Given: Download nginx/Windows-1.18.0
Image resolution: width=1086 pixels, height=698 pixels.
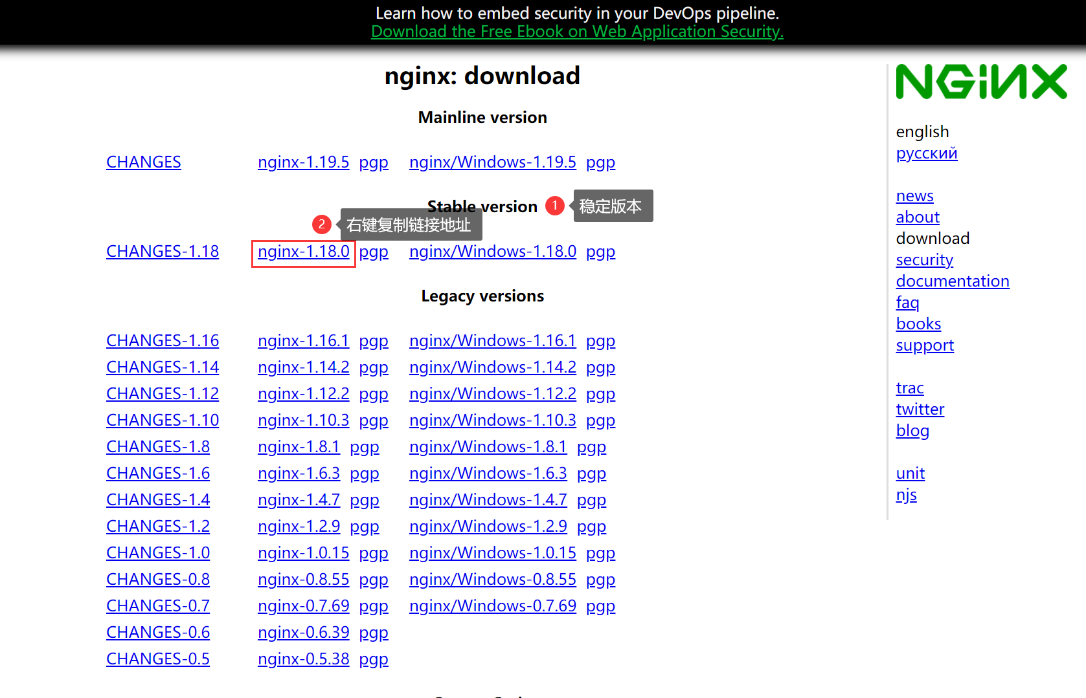Looking at the screenshot, I should 493,251.
